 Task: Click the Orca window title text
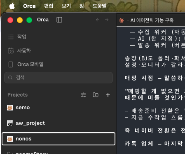(43, 20)
